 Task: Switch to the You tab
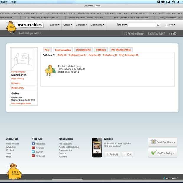(47, 50)
